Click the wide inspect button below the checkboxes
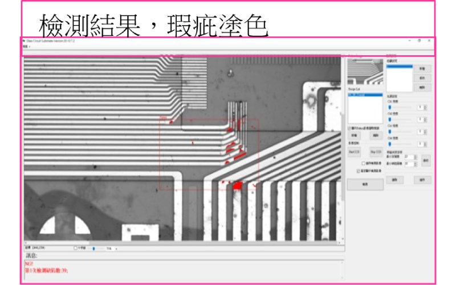The height and width of the screenshot is (285, 456). 365,185
